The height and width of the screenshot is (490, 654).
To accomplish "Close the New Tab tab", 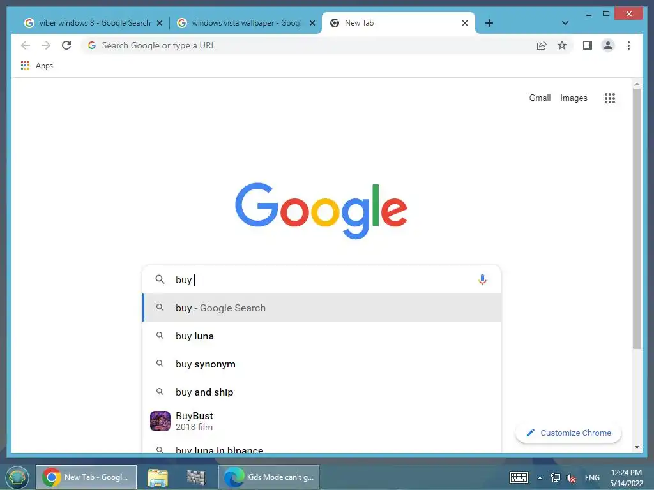I will point(465,23).
